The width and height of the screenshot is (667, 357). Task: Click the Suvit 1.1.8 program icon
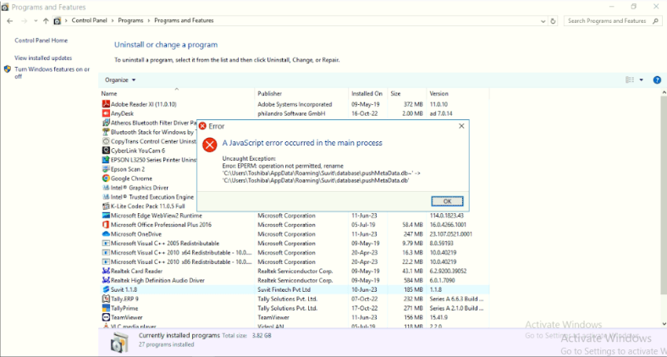(106, 289)
